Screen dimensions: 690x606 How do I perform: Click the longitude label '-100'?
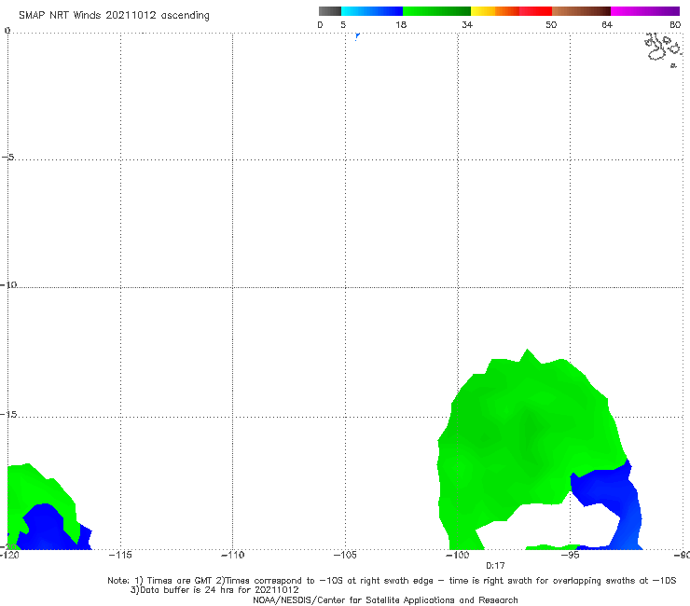[x=458, y=555]
